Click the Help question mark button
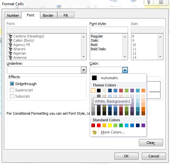 click(x=149, y=2)
